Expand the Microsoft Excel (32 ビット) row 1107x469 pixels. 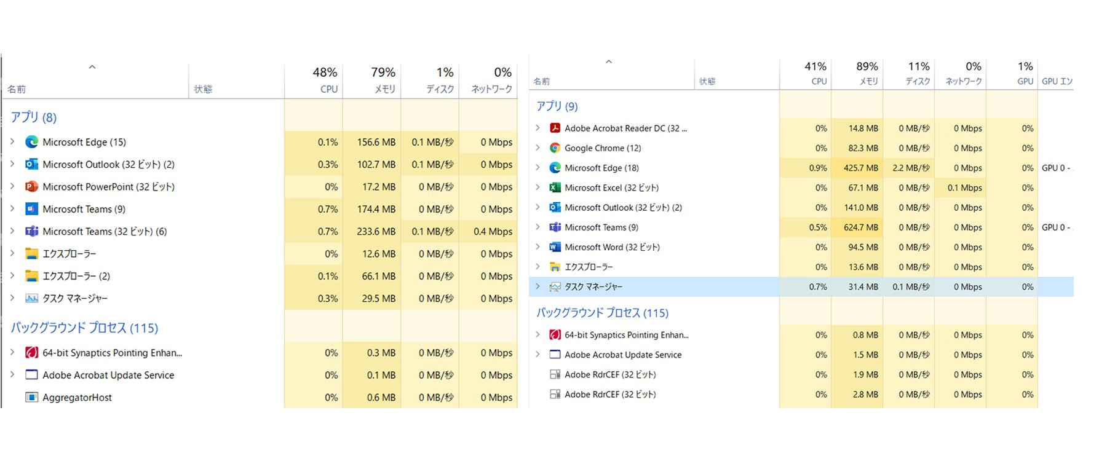(538, 187)
